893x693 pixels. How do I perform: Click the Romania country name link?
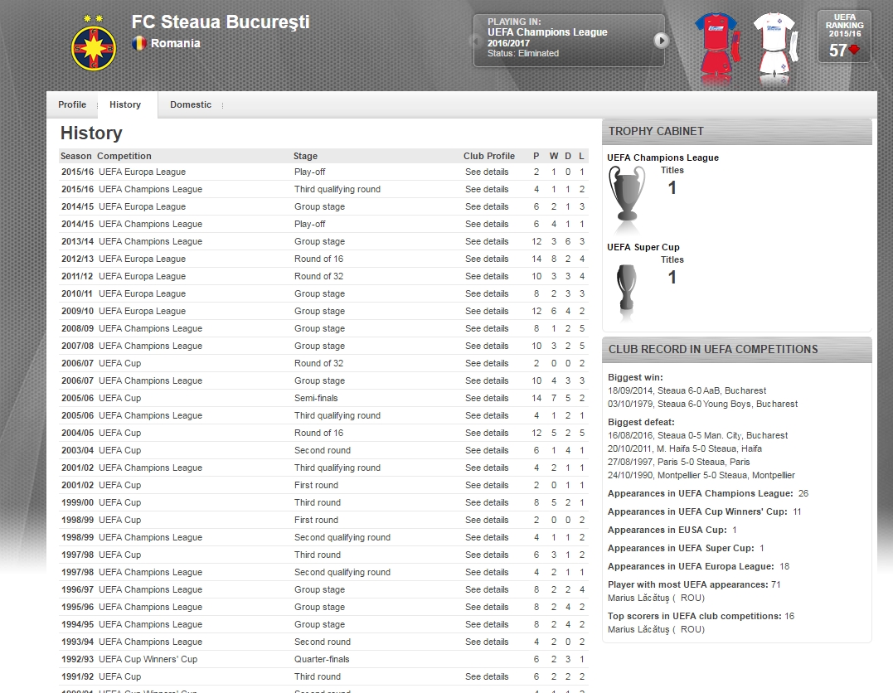pyautogui.click(x=175, y=43)
